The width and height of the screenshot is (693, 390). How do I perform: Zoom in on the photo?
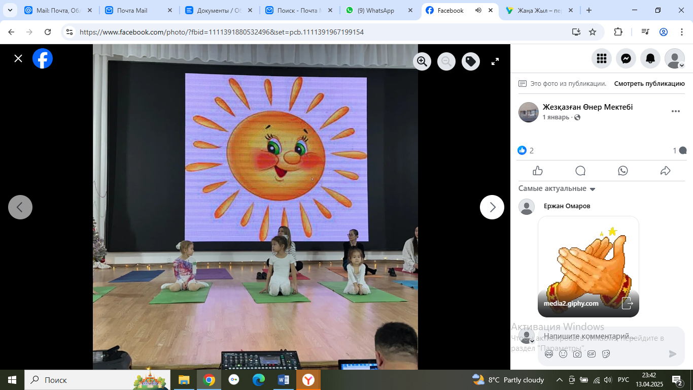pos(422,61)
